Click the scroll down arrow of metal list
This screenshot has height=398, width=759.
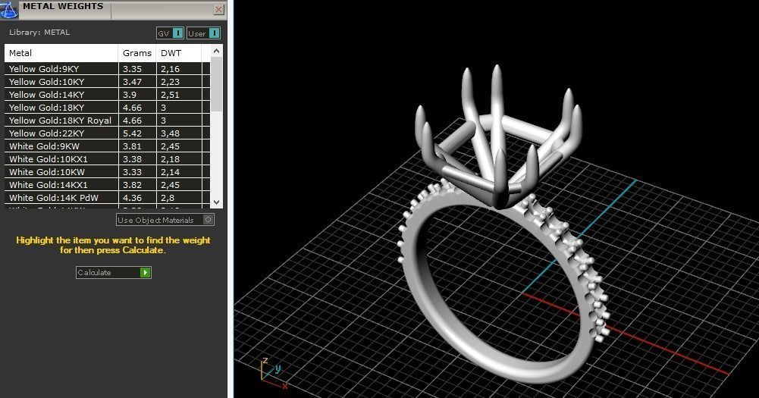[x=216, y=202]
